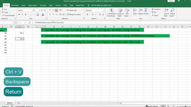Toggle Bold formatting
The image size is (191, 107).
[x=19, y=15]
